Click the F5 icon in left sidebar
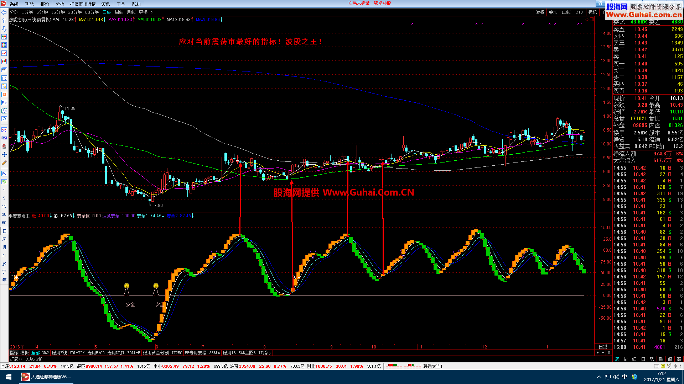The image size is (684, 384). pyautogui.click(x=4, y=174)
